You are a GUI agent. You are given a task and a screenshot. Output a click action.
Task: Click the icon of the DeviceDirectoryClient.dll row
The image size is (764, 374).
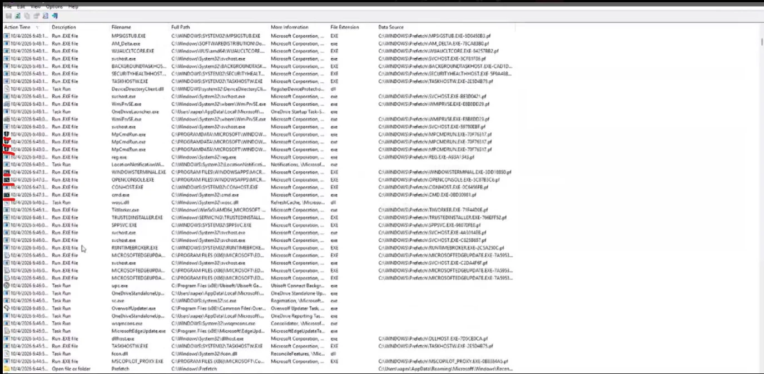[6, 89]
